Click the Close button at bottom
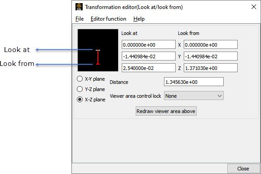Viewport: 261px width, 174px height. [x=243, y=169]
